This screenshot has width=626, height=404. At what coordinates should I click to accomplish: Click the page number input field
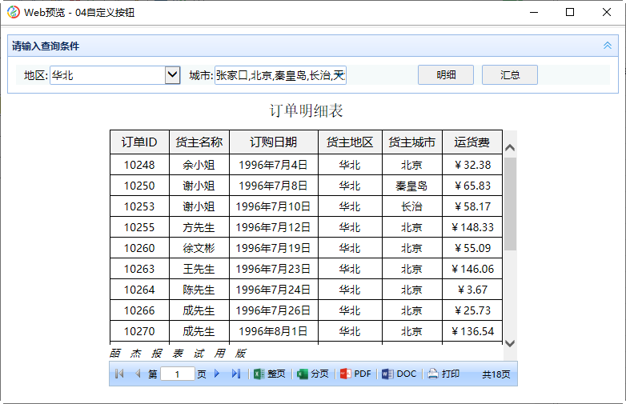pos(177,374)
